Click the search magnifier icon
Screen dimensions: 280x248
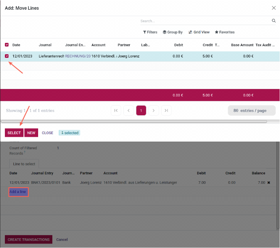pos(274,21)
